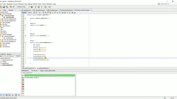Open the Team menu
Viewport: 177px width, 99px height.
click(40, 4)
